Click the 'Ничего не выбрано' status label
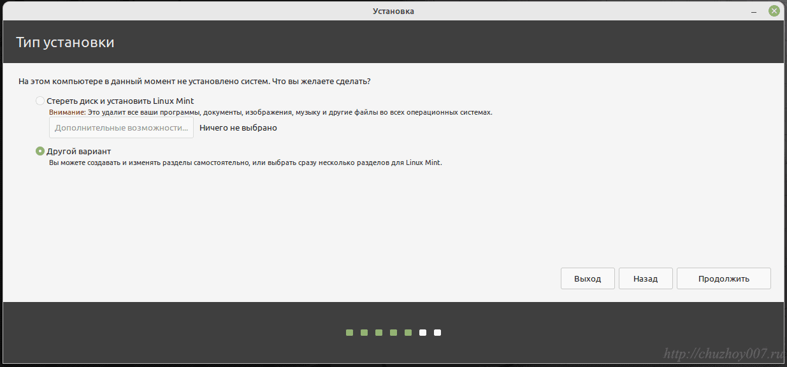The height and width of the screenshot is (367, 787). click(238, 127)
